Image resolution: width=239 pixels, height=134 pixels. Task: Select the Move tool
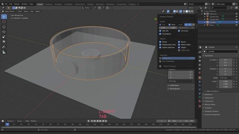click(4, 27)
